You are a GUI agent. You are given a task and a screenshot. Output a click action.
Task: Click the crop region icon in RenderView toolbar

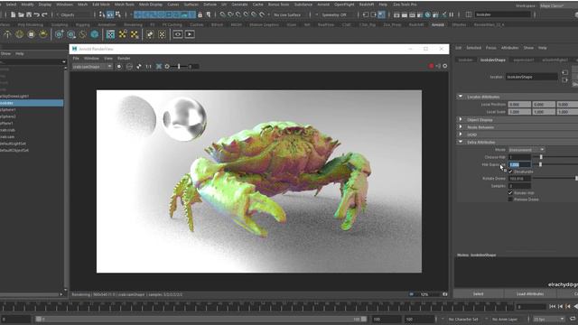pyautogui.click(x=159, y=66)
